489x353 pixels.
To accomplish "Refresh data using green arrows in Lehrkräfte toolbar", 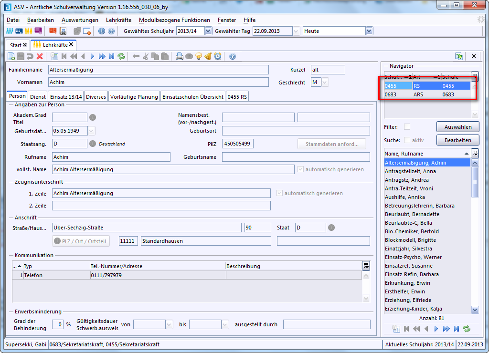I will click(121, 56).
